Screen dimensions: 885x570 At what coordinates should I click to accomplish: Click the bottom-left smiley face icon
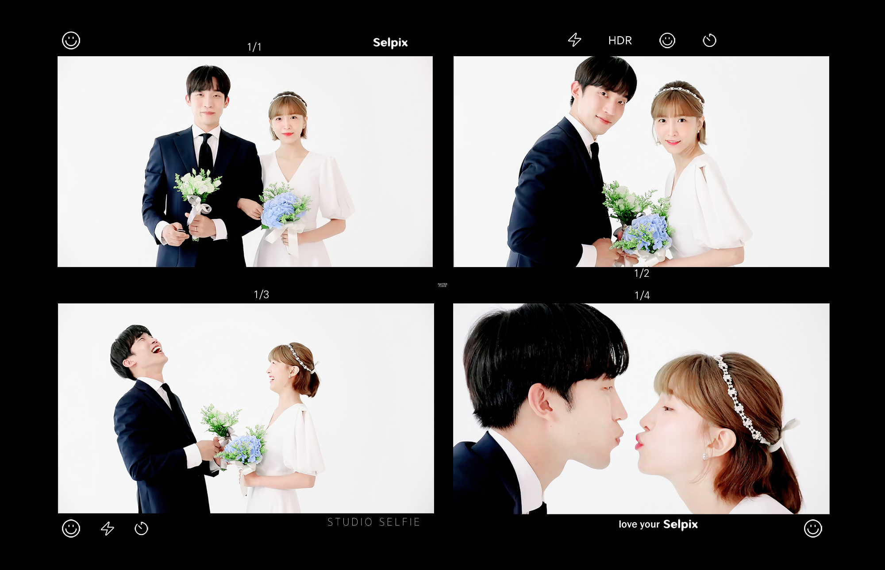(71, 528)
